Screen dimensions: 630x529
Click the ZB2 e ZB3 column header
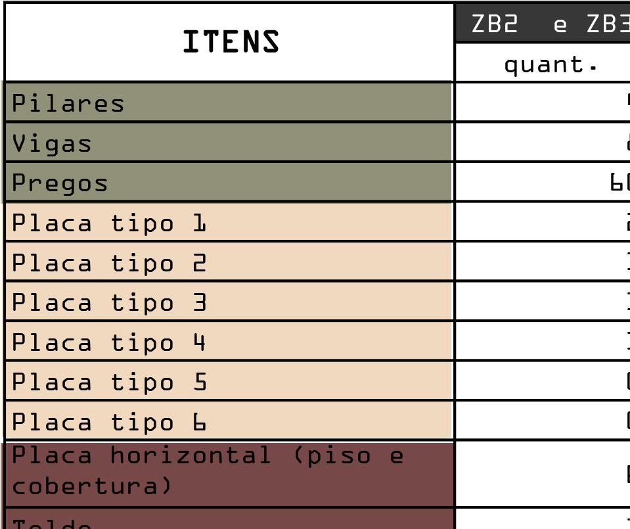(543, 22)
